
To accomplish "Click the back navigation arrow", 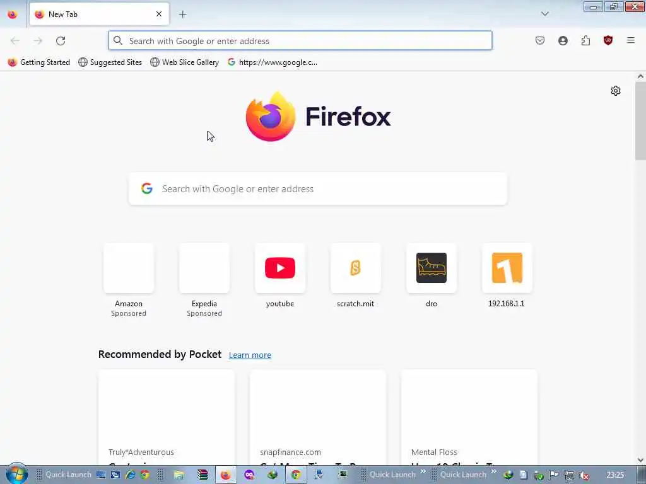I will point(15,41).
